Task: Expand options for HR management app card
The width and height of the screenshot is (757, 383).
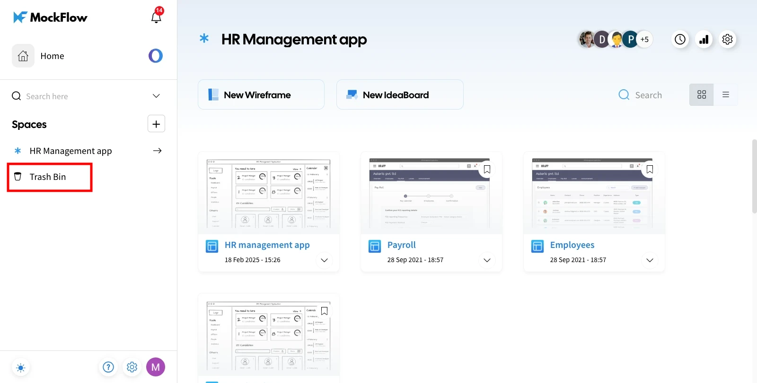Action: pos(324,260)
